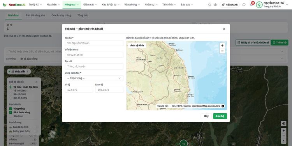Expand the Nhân sự menu
The image size is (292, 146).
click(151, 5)
